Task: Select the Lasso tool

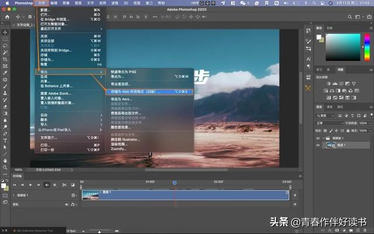Action: pyautogui.click(x=5, y=46)
